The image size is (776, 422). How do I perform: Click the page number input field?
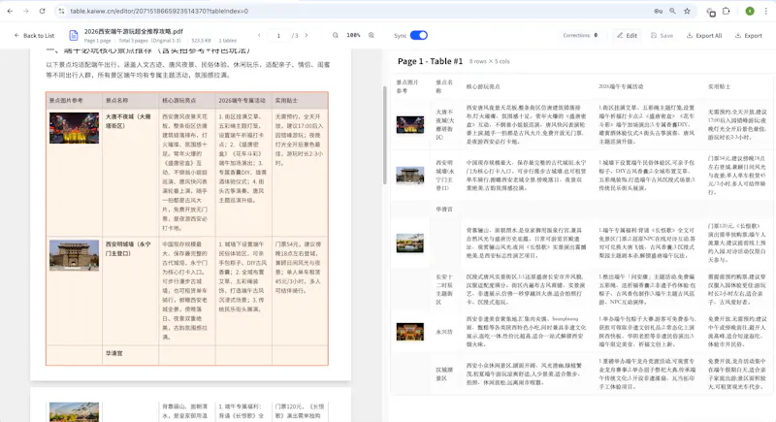click(278, 36)
